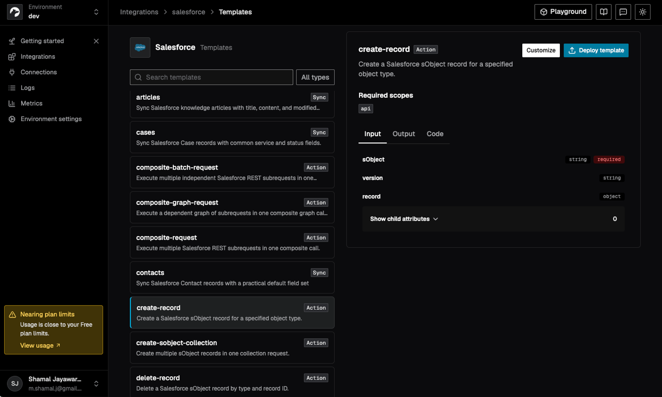Click the Integrations breadcrumb
Screen dimensions: 662x397
pyautogui.click(x=139, y=12)
